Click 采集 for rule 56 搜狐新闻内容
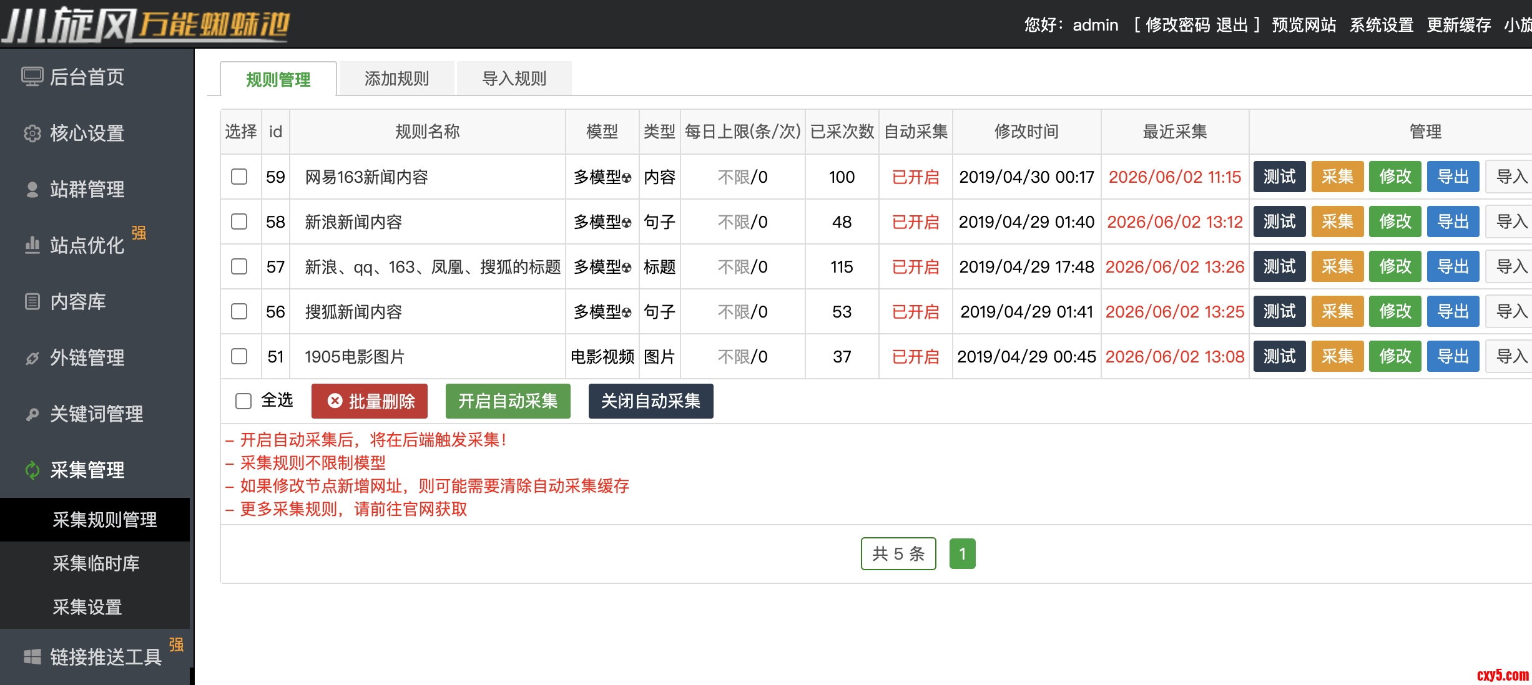 click(1338, 311)
